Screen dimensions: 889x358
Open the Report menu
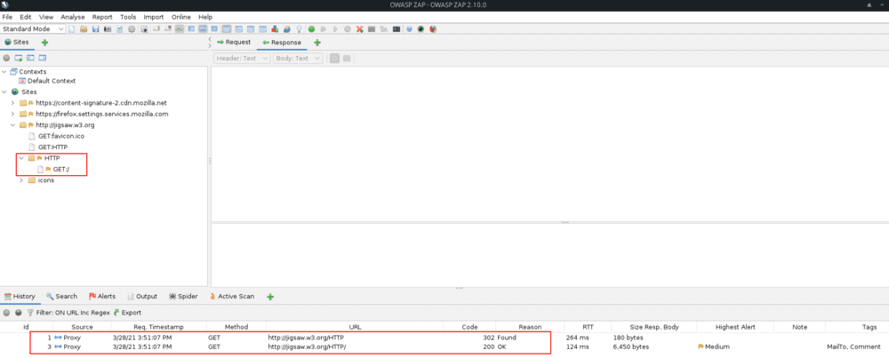pyautogui.click(x=102, y=17)
